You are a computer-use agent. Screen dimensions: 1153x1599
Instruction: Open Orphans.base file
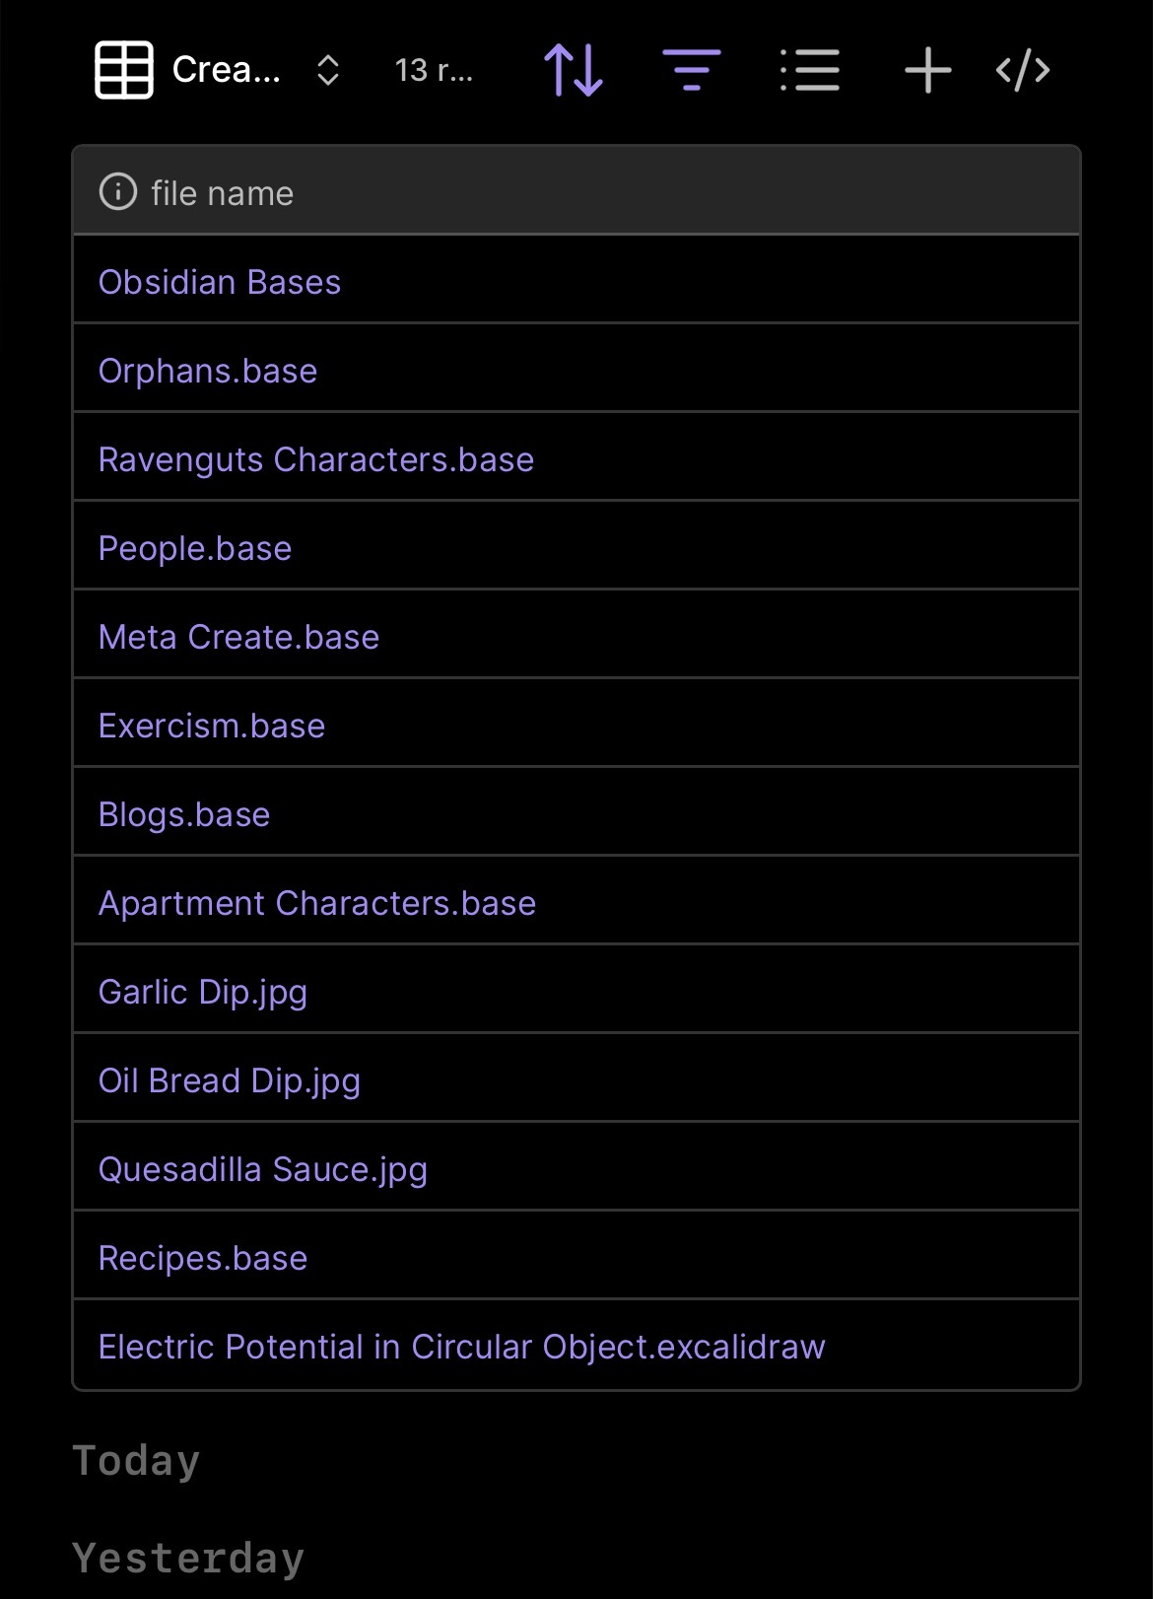point(208,371)
